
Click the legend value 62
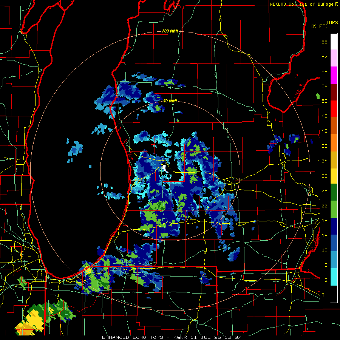325,57
